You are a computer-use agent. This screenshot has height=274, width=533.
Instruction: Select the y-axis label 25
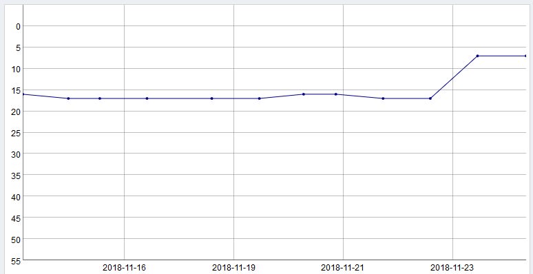pyautogui.click(x=17, y=133)
